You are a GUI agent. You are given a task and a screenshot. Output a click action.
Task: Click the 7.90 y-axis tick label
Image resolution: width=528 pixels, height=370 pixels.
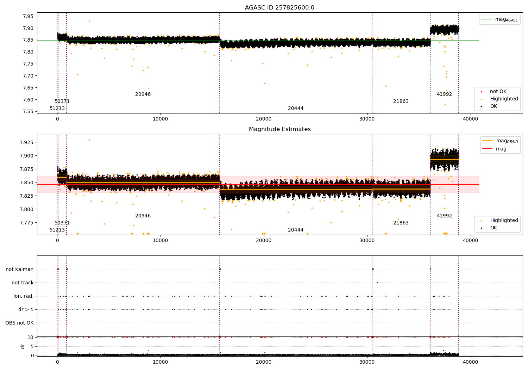tap(27, 28)
